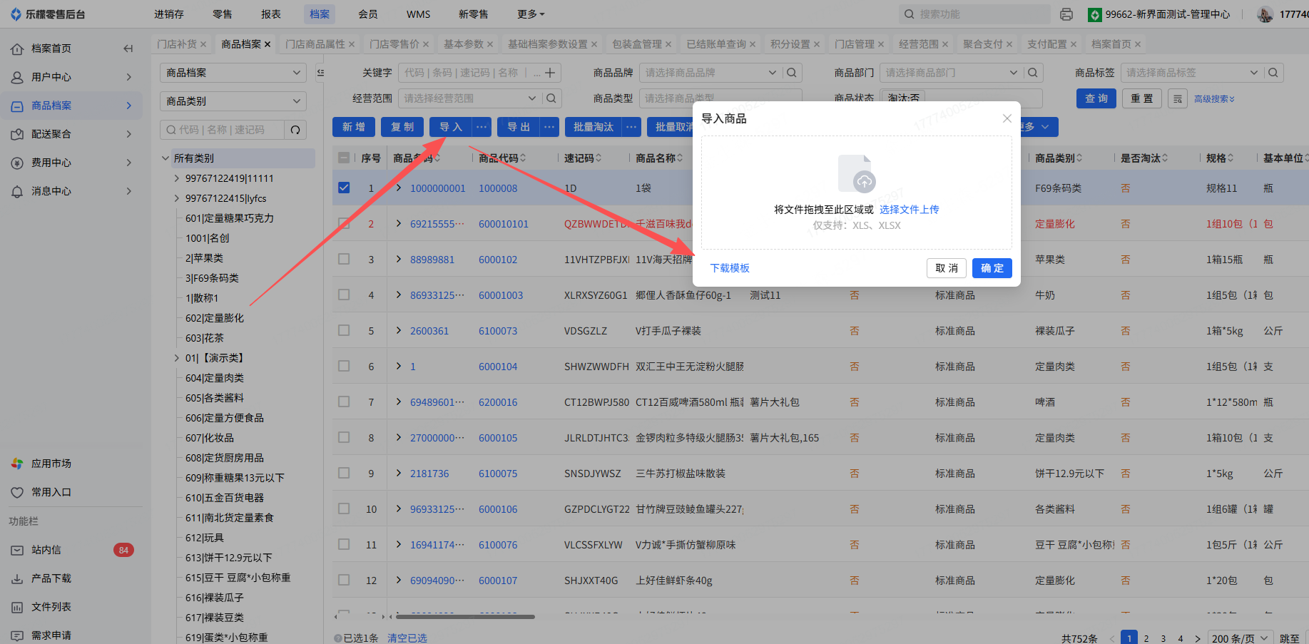Viewport: 1309px width, 644px height.
Task: Click 取消 in the import dialog
Action: [947, 268]
